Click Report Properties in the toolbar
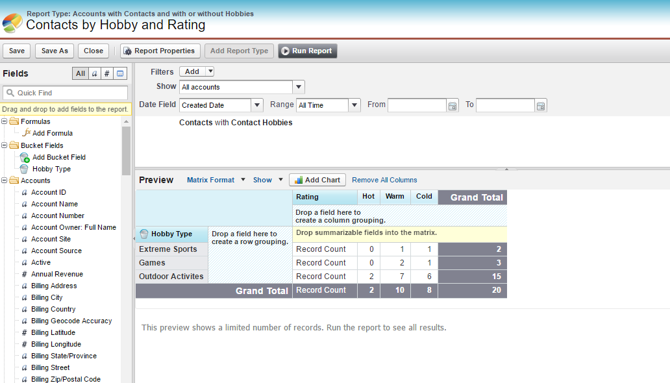 pyautogui.click(x=159, y=51)
